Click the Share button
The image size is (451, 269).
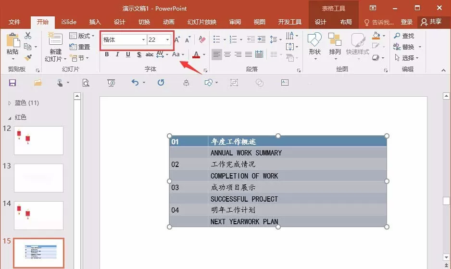tap(431, 22)
